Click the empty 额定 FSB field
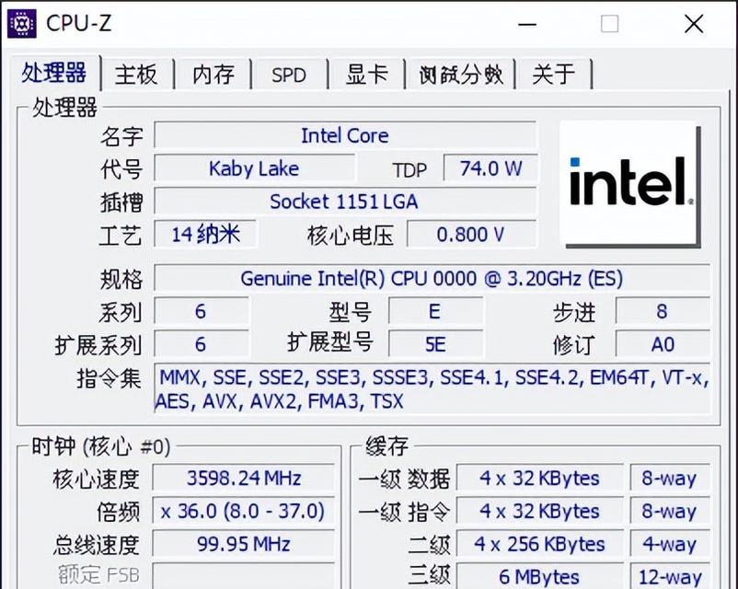The image size is (738, 589). point(244,576)
